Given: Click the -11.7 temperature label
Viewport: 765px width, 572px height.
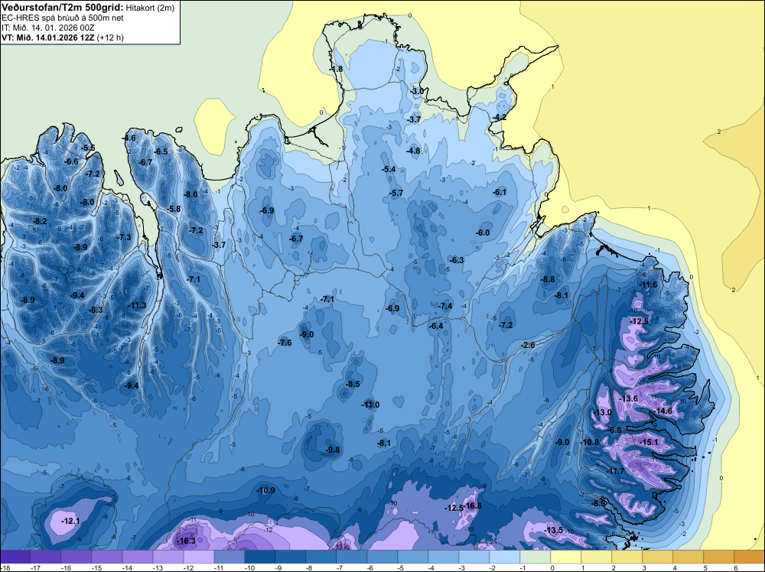Looking at the screenshot, I should [616, 471].
